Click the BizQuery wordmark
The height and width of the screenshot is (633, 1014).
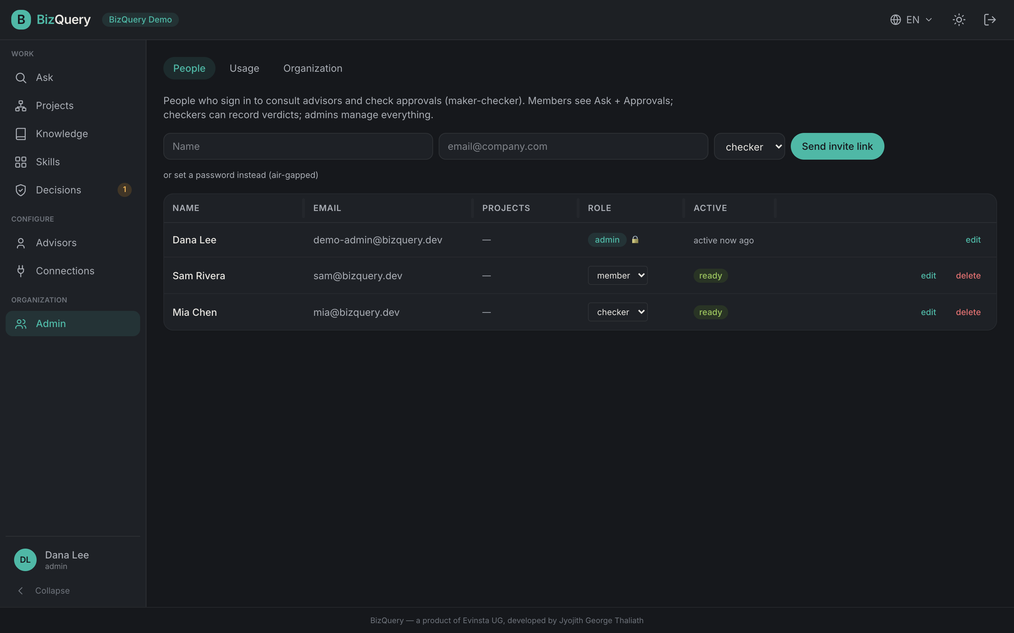[64, 20]
